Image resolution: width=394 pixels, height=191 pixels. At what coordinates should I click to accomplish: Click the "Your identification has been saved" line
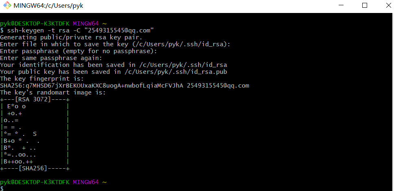[x=114, y=65]
